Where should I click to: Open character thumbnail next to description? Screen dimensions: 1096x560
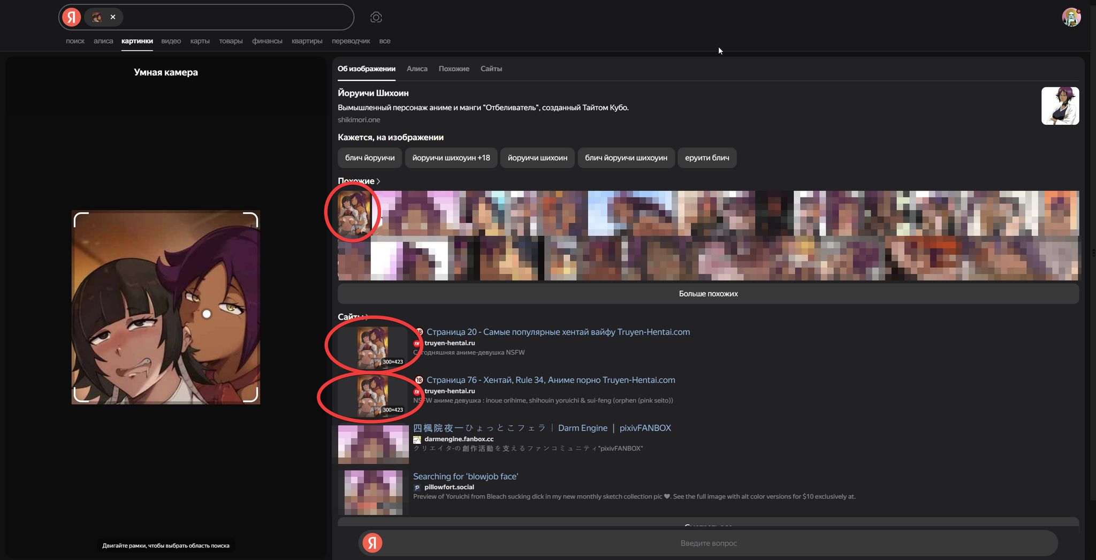click(1060, 106)
